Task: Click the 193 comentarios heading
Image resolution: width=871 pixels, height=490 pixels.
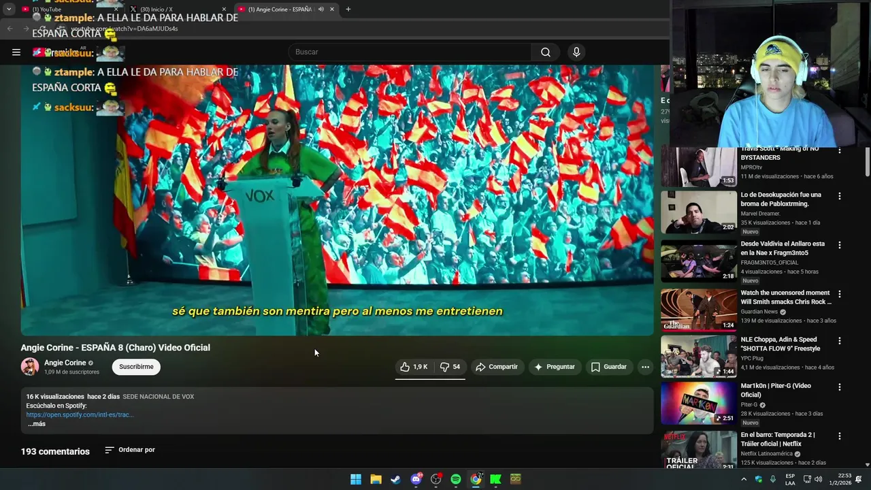Action: click(55, 451)
